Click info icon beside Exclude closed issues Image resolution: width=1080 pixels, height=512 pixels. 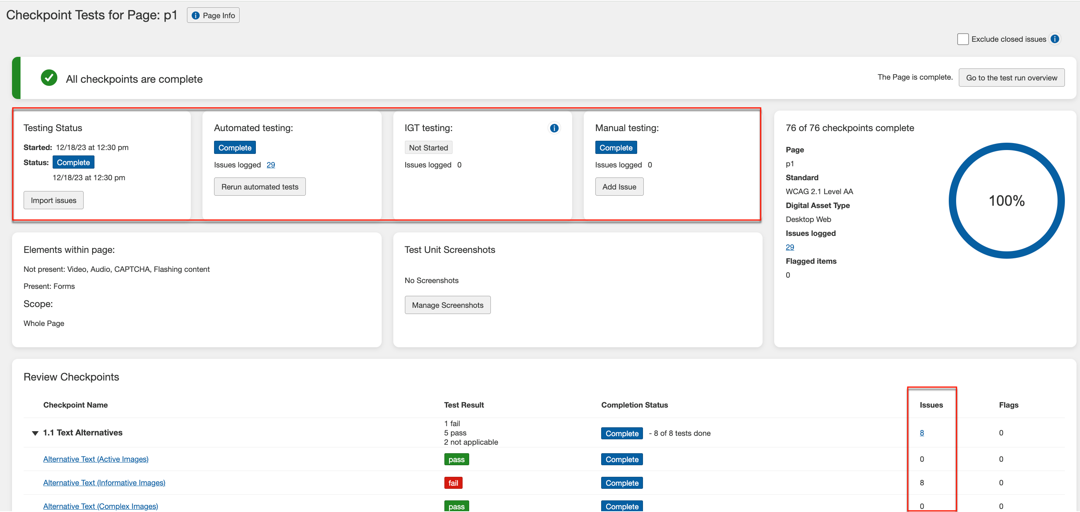coord(1055,39)
